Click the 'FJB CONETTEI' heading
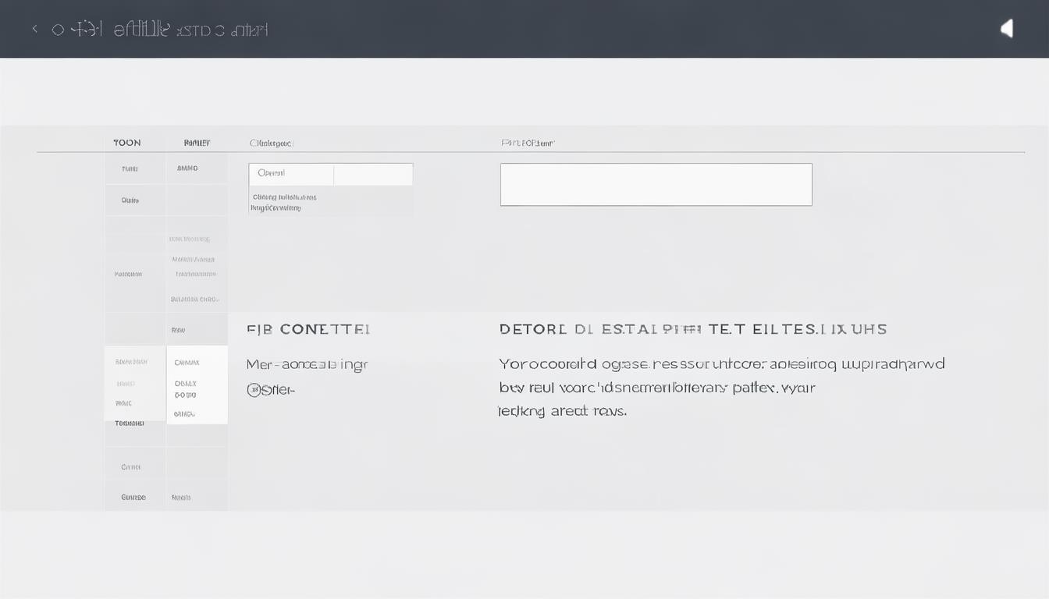Viewport: 1049px width, 599px height. click(x=308, y=329)
